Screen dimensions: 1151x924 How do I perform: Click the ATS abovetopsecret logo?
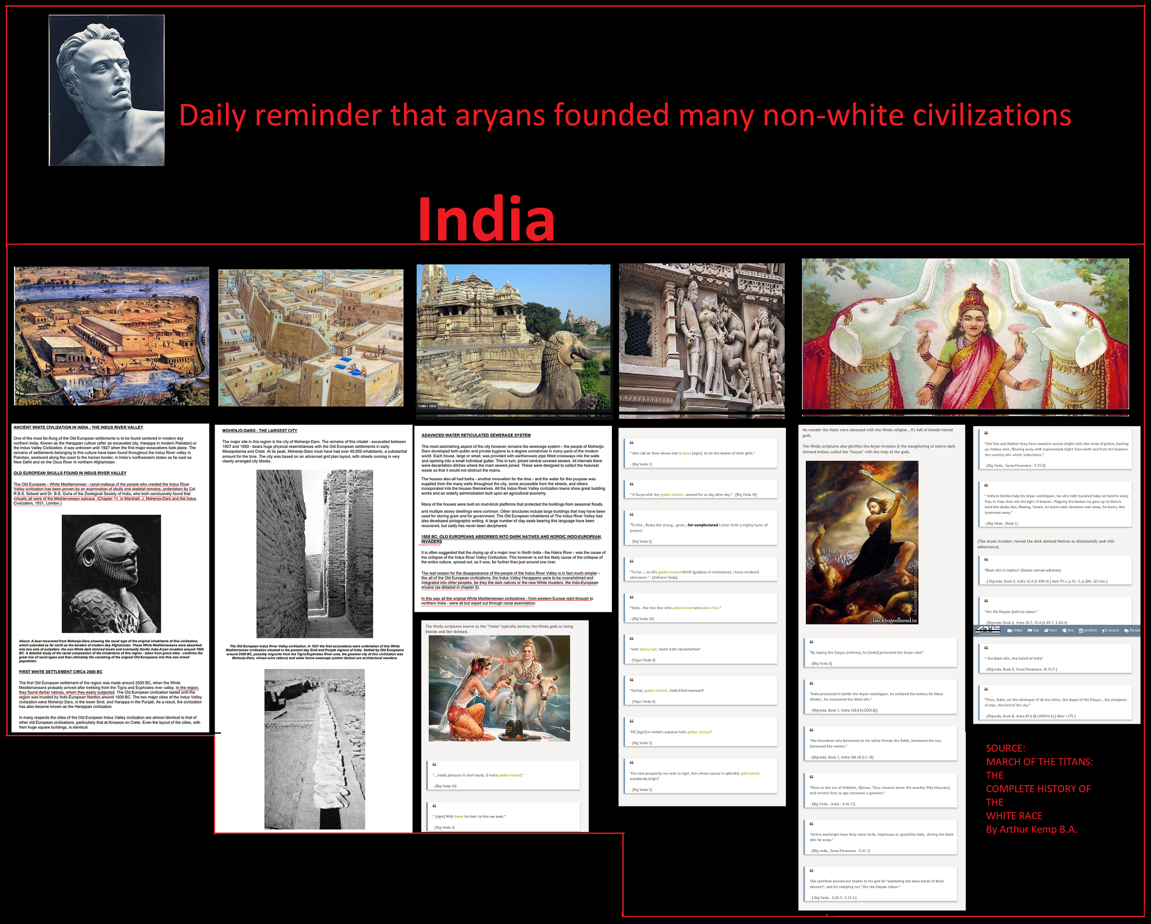(988, 631)
